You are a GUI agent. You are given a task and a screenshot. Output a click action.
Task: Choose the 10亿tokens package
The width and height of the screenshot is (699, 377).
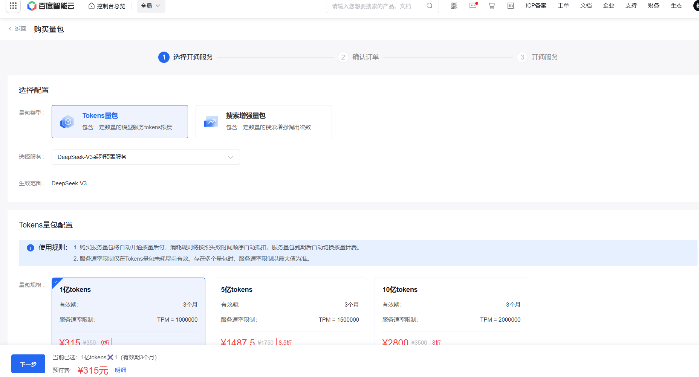click(x=451, y=311)
